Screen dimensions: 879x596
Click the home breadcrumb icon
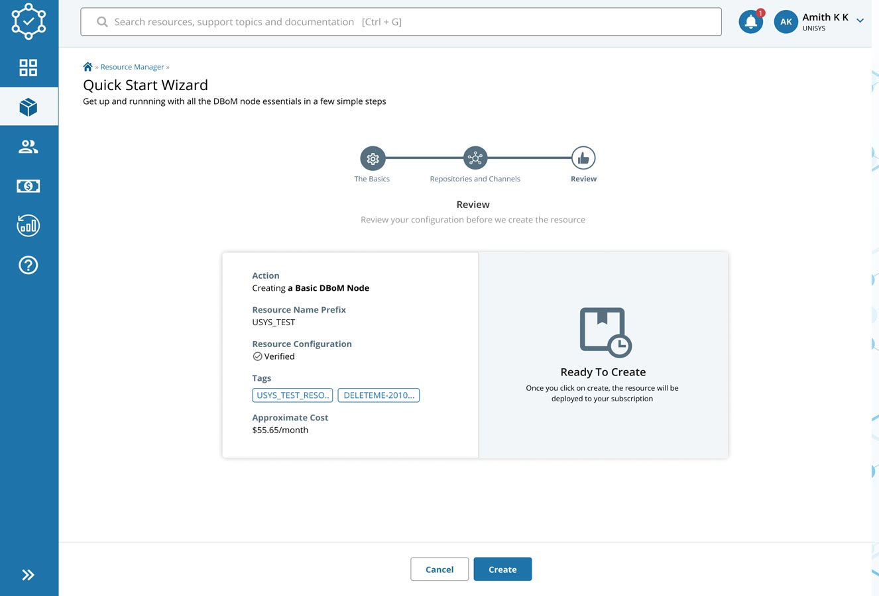pos(88,67)
